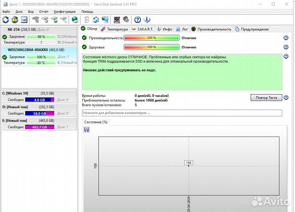Open the Файл menu

coord(6,11)
